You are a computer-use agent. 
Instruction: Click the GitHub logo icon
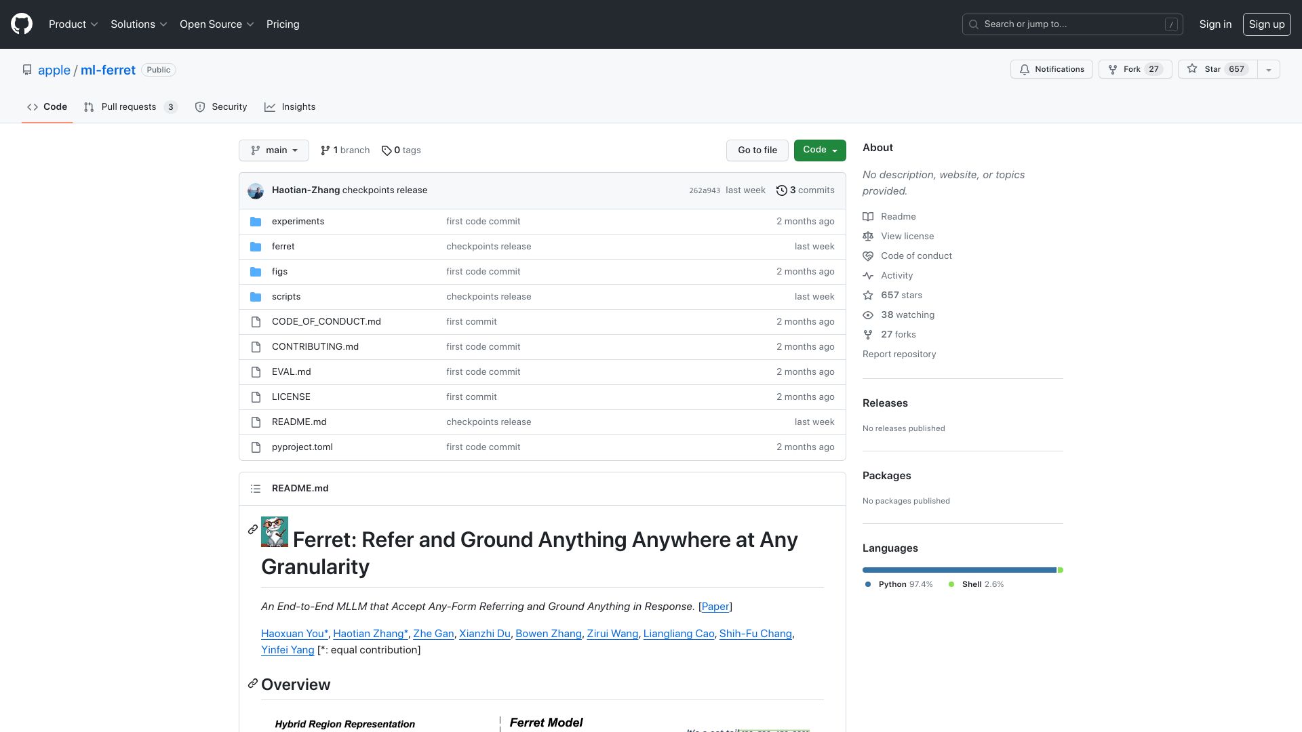(22, 24)
